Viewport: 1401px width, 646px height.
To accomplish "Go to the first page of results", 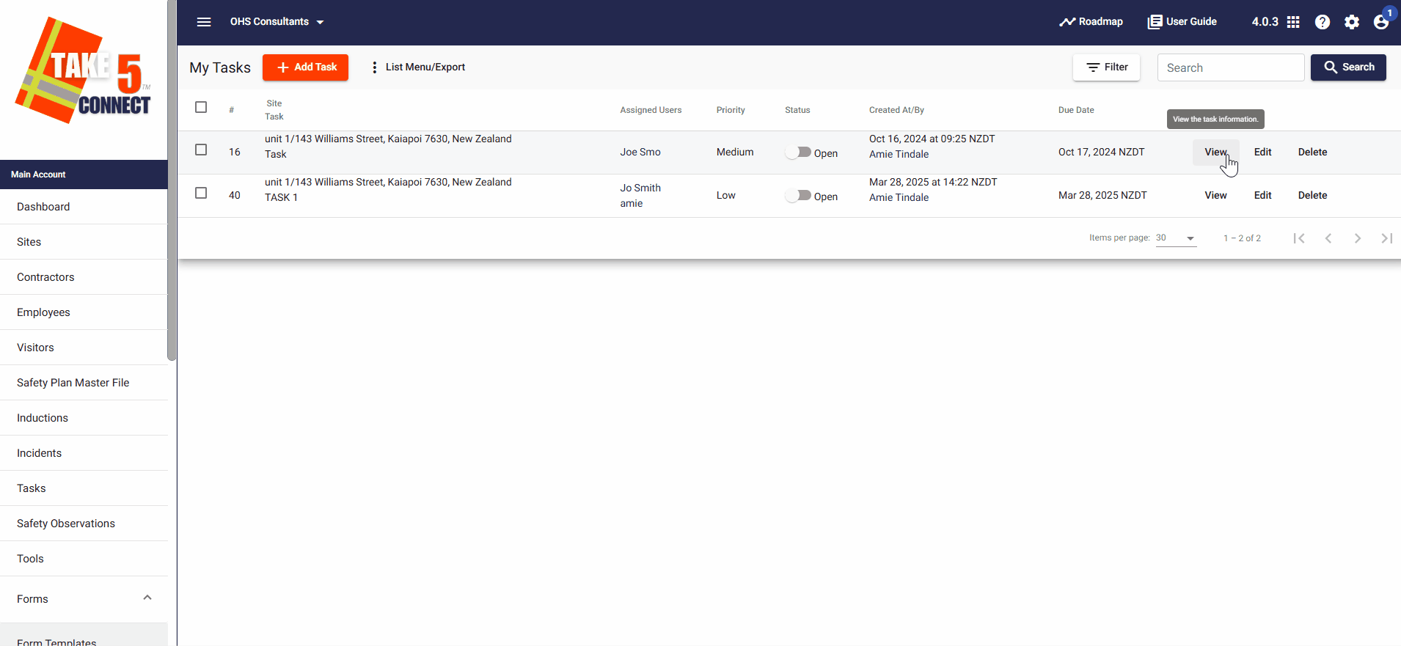I will click(1299, 238).
